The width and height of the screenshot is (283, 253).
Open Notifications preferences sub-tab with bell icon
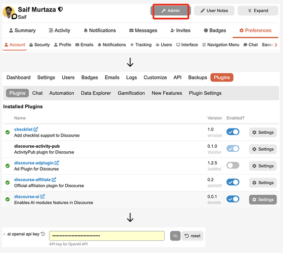click(x=112, y=45)
